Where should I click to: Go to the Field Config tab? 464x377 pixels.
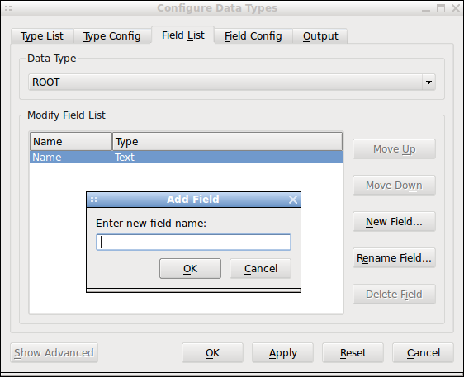coord(253,36)
